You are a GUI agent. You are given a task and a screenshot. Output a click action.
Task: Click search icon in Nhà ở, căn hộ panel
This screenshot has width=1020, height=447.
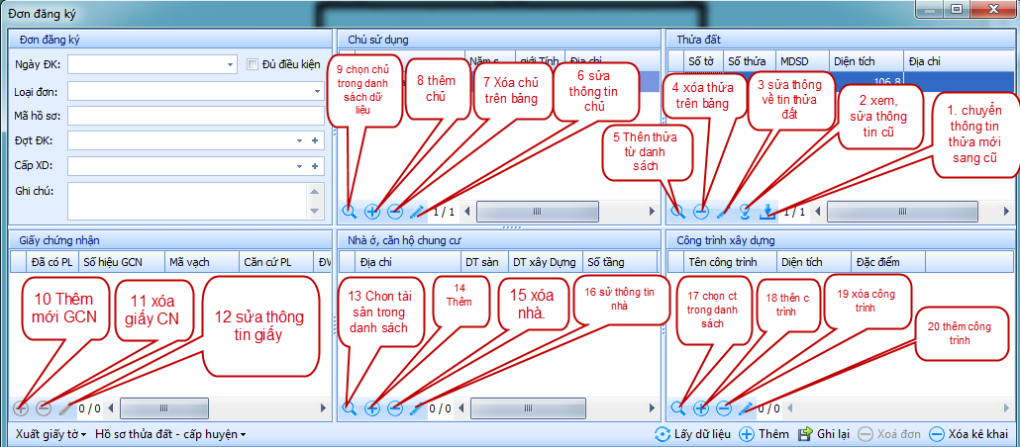(349, 407)
